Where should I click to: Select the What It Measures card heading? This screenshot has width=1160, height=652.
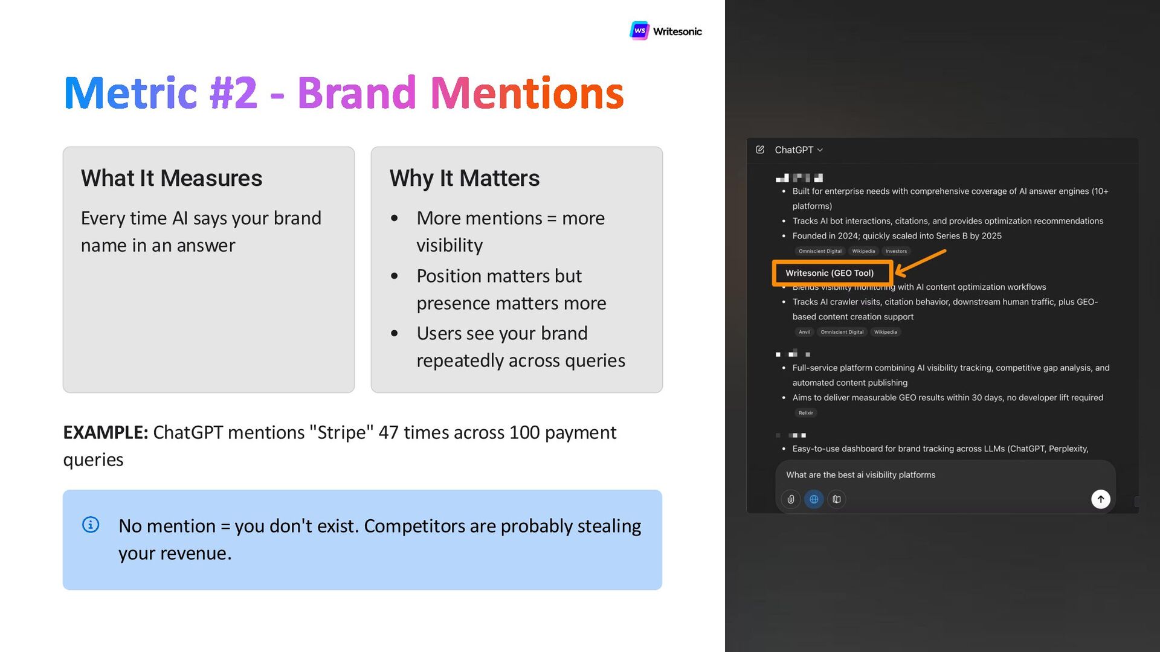coord(172,178)
